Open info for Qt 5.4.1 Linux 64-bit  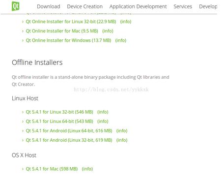103,121
